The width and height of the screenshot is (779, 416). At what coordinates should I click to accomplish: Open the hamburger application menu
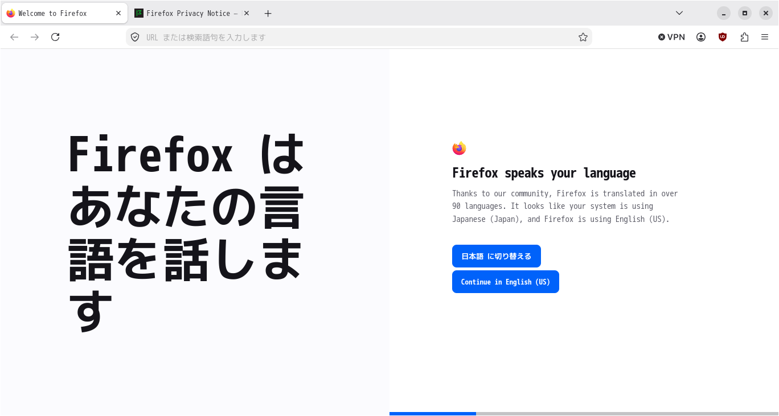(x=765, y=37)
